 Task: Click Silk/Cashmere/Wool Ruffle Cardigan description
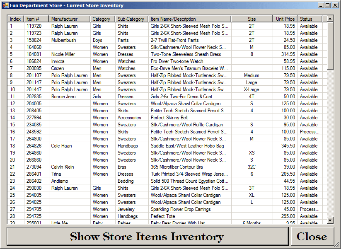pyautogui.click(x=187, y=125)
